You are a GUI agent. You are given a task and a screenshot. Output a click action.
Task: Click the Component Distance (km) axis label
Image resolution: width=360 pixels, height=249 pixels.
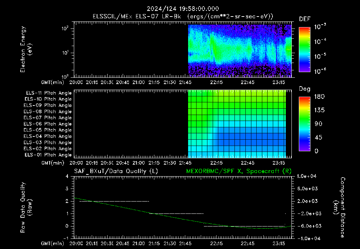coord(339,207)
